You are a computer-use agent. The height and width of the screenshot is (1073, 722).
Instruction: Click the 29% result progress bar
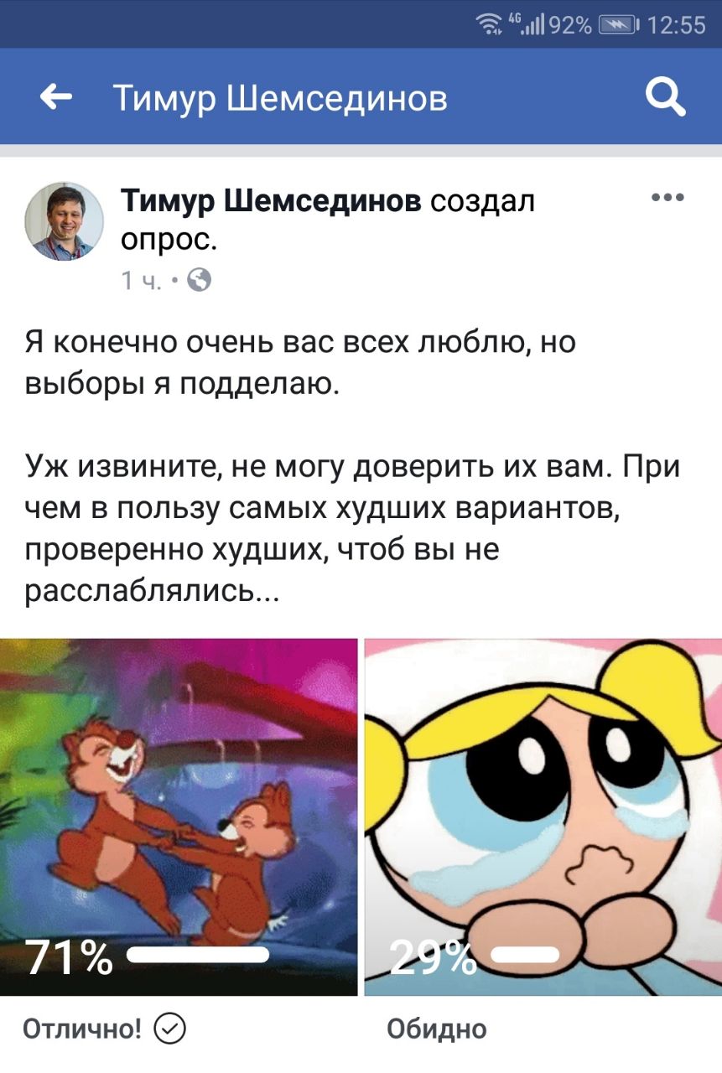pyautogui.click(x=524, y=954)
